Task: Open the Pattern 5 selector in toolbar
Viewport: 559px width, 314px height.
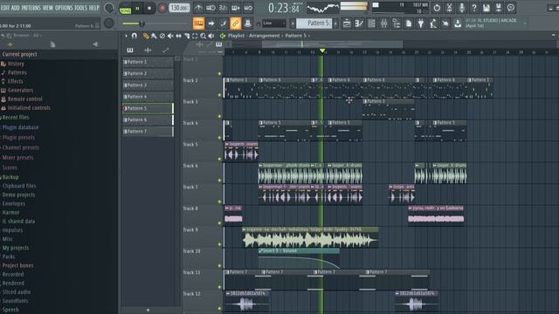Action: [314, 24]
